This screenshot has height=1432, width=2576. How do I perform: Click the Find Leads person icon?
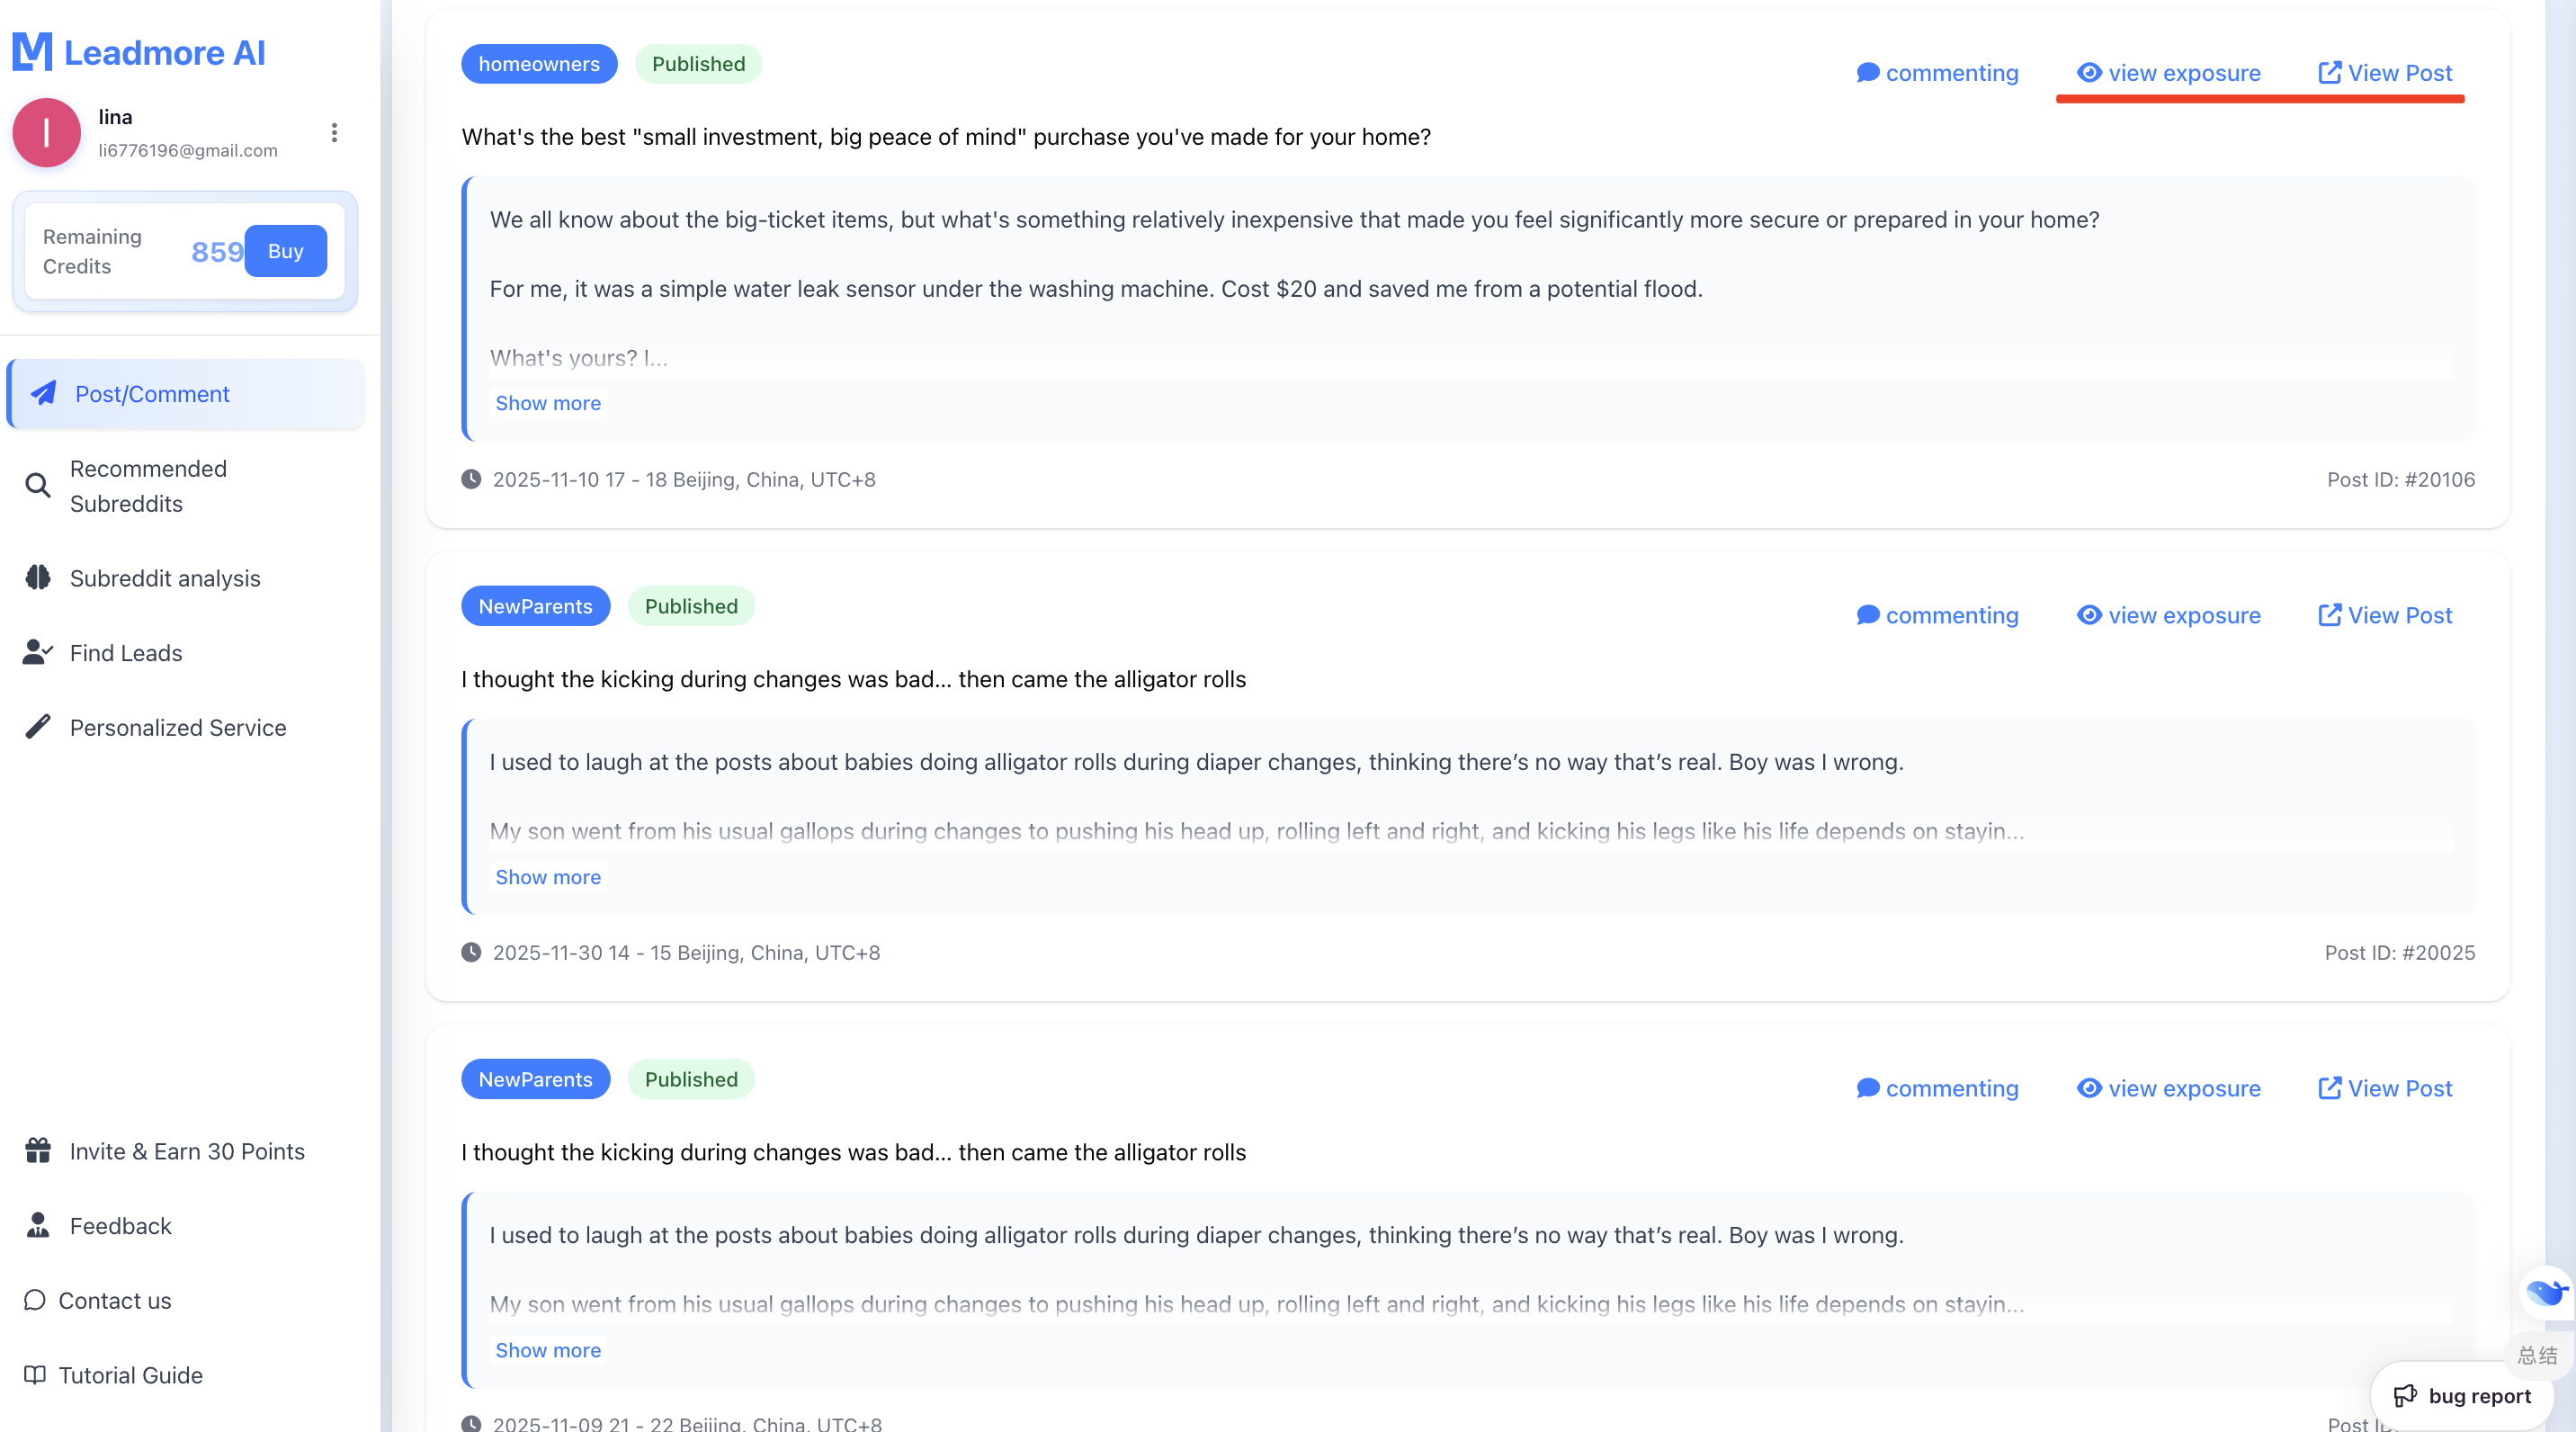click(38, 653)
